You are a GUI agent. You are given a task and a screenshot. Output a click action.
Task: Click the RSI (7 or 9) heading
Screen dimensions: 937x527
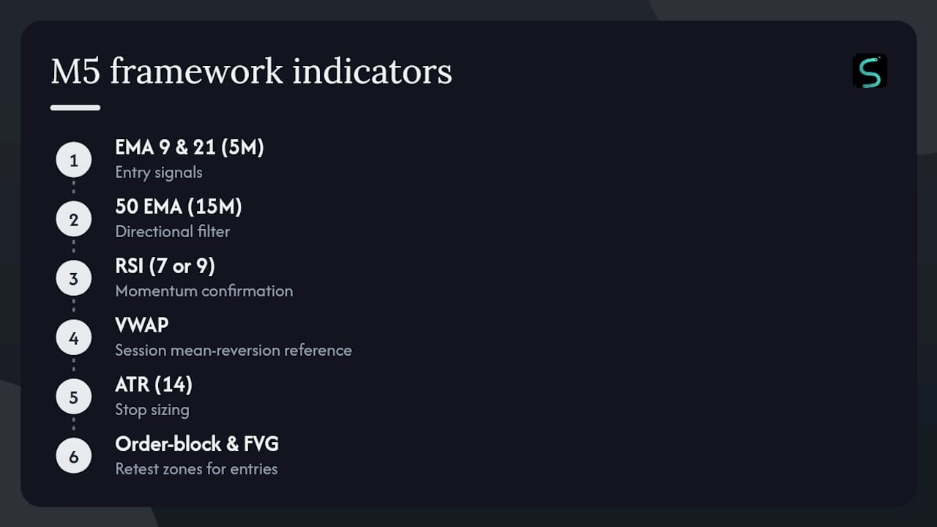point(165,266)
